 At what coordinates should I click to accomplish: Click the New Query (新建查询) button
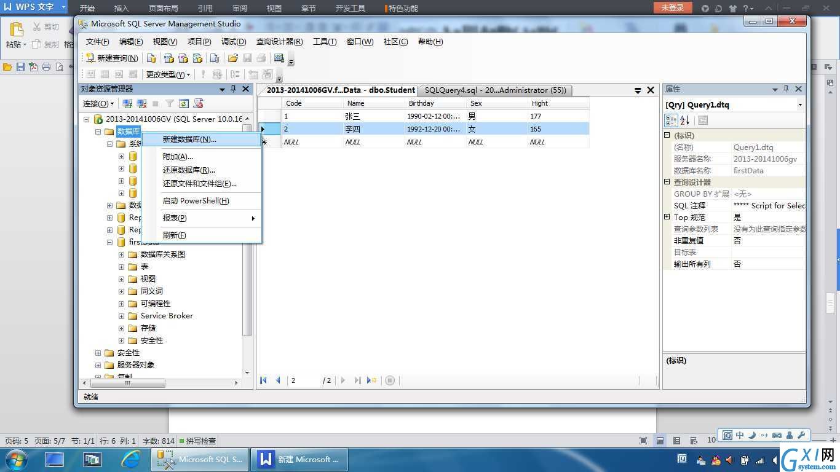112,58
